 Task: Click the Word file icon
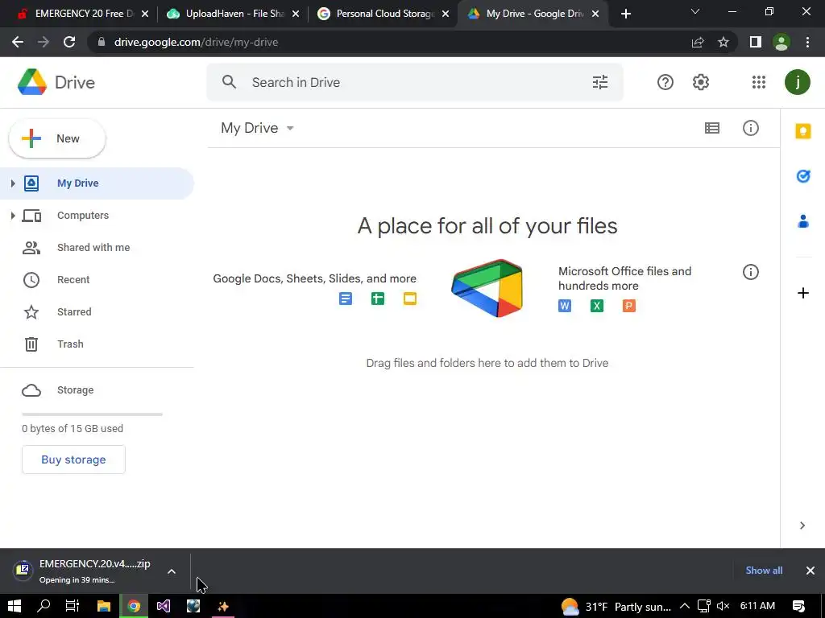coord(565,306)
